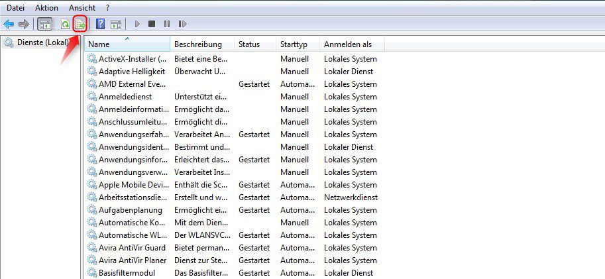This screenshot has height=279, width=605.
Task: Click the Netzwerkdienst logon cell
Action: point(351,197)
